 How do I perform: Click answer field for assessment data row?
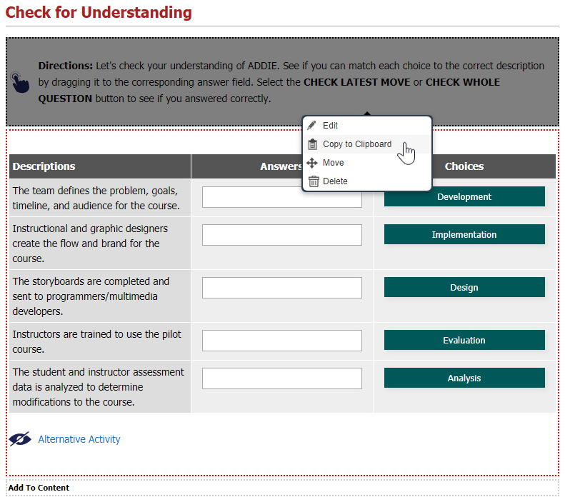(x=281, y=378)
